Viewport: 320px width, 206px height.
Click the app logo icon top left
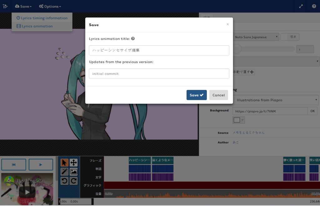click(x=5, y=6)
